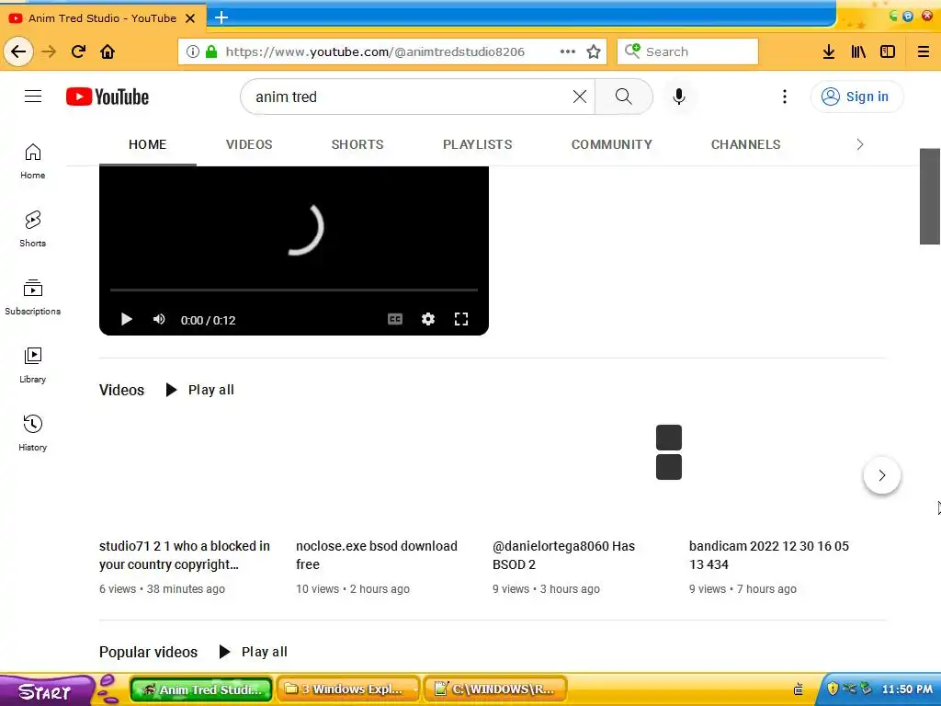Show more channel tabs with right chevron
Screen dimensions: 941x706
point(860,144)
